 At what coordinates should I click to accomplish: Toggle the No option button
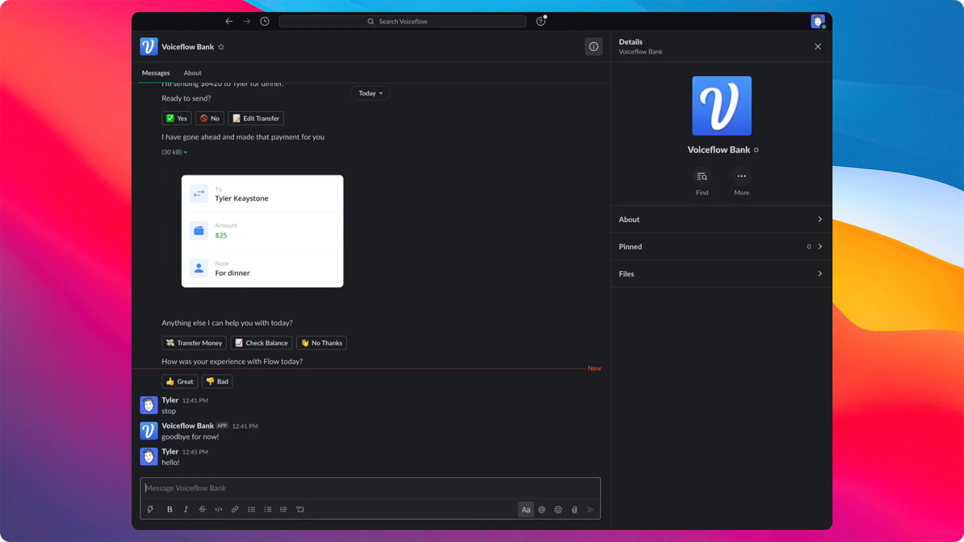point(209,118)
